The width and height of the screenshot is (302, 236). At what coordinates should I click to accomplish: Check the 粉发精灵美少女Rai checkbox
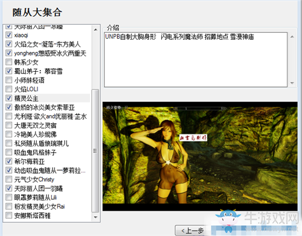[x=8, y=206]
